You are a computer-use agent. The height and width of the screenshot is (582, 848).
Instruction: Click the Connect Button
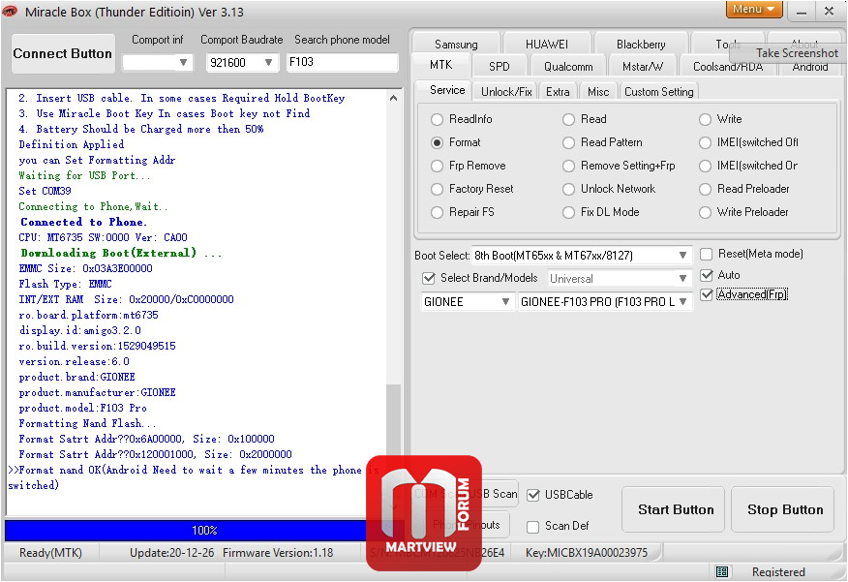tap(63, 53)
